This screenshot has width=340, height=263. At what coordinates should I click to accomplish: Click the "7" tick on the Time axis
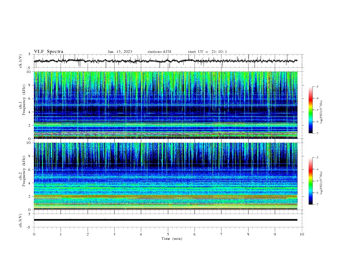[222, 234]
